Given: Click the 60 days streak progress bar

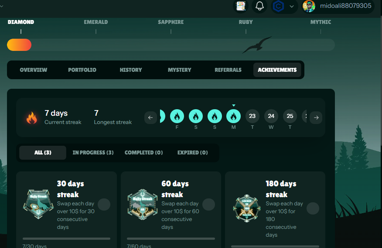Looking at the screenshot, I should (171, 239).
